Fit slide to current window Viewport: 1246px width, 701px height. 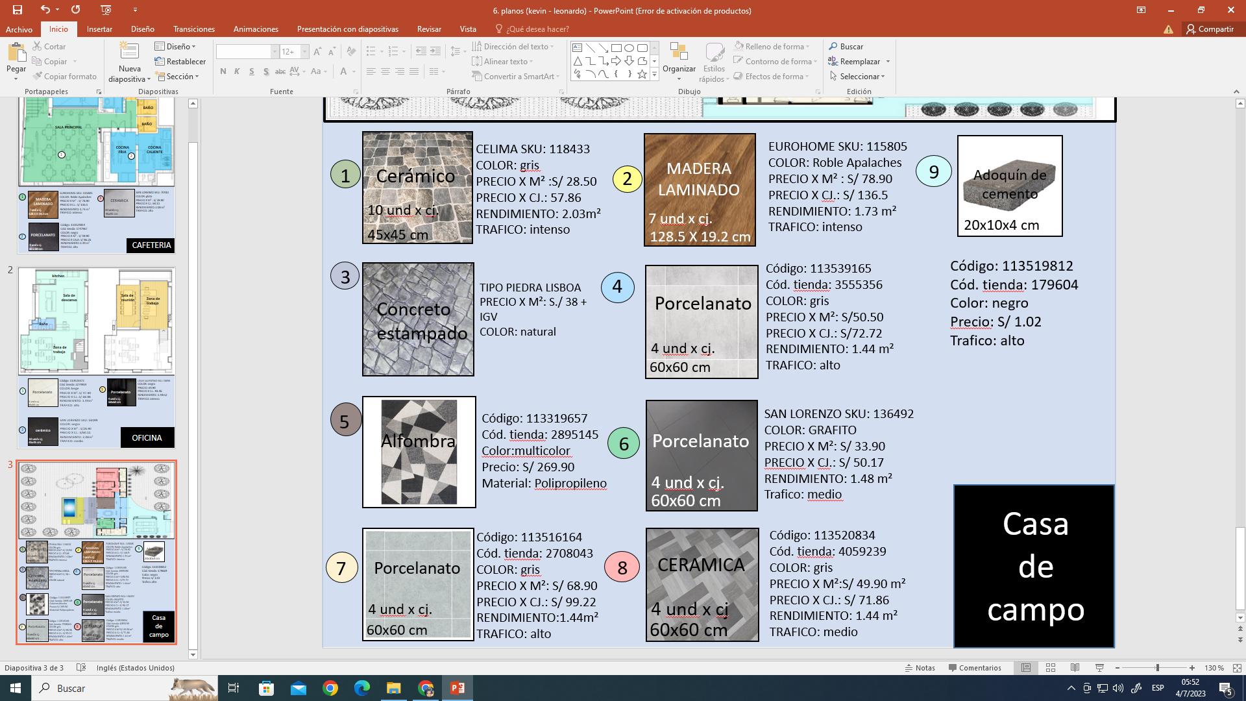point(1237,668)
